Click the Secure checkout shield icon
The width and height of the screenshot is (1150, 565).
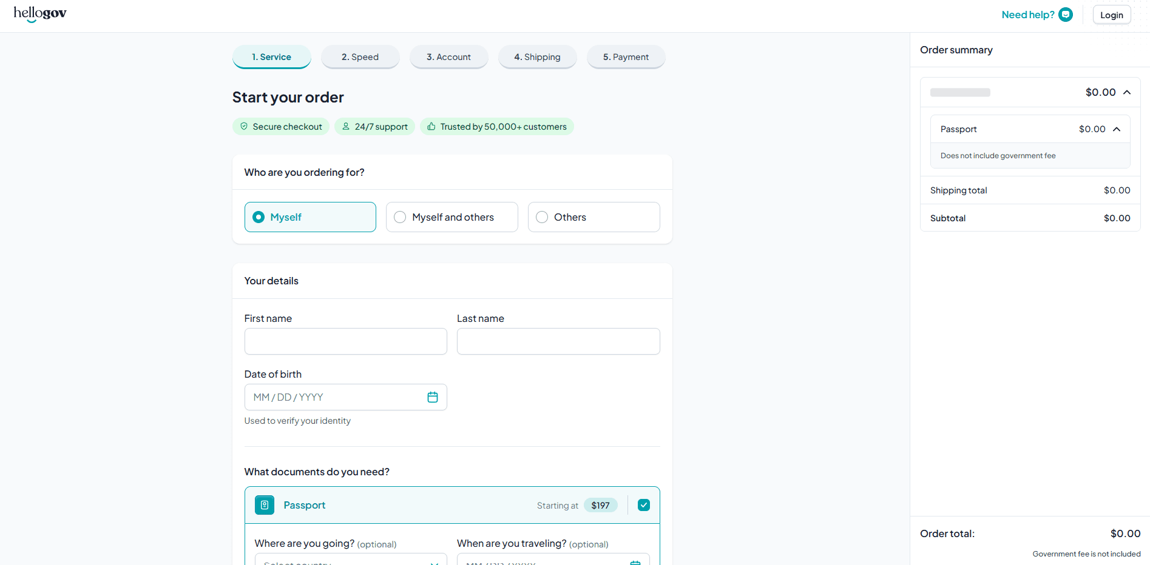[x=244, y=127]
